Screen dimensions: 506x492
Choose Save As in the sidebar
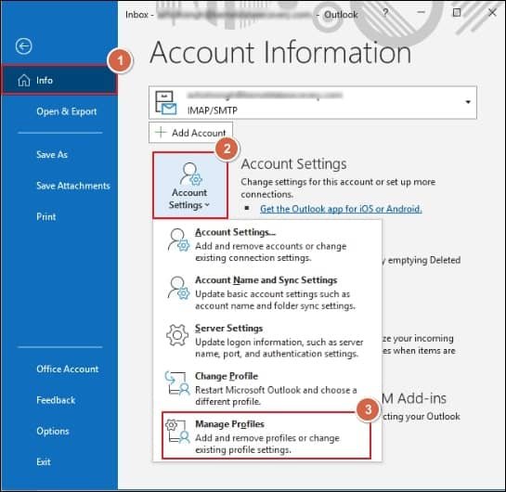[x=52, y=154]
